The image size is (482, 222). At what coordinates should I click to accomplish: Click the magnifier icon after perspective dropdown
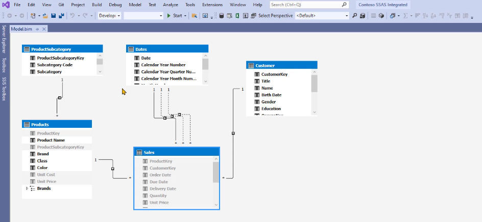pyautogui.click(x=354, y=16)
